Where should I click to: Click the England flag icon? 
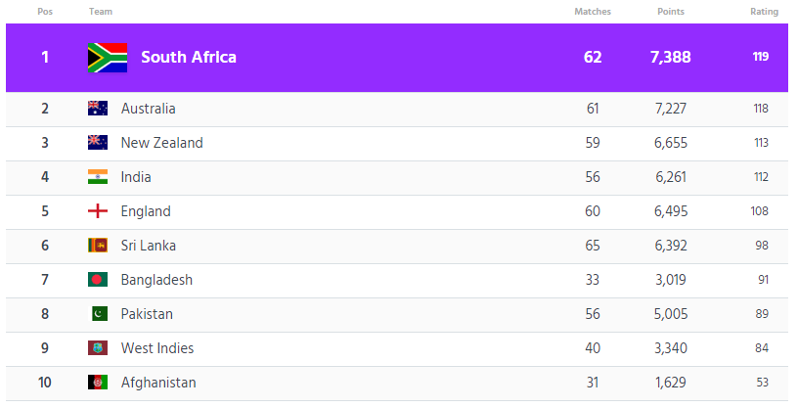pos(98,211)
